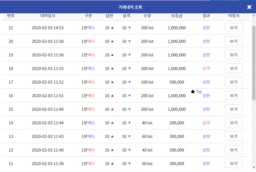Click the star Tip icon
Viewport: 256px width, 172px height.
[x=193, y=92]
